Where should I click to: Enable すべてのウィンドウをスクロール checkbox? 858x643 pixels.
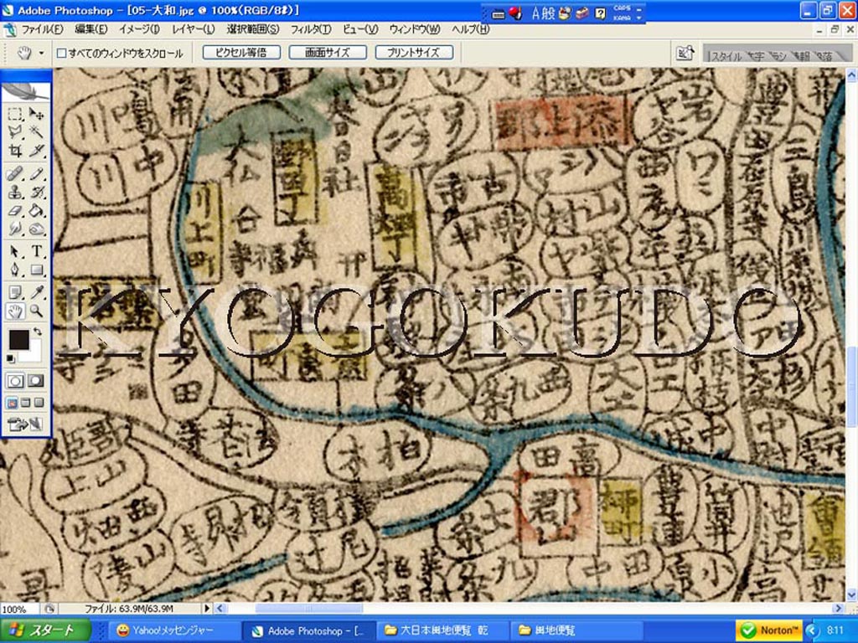62,53
